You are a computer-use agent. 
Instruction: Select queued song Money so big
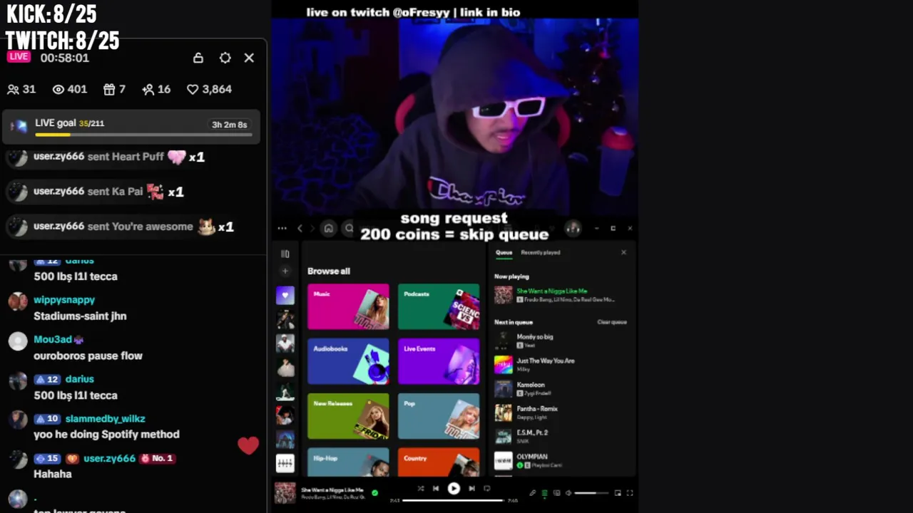pos(561,341)
